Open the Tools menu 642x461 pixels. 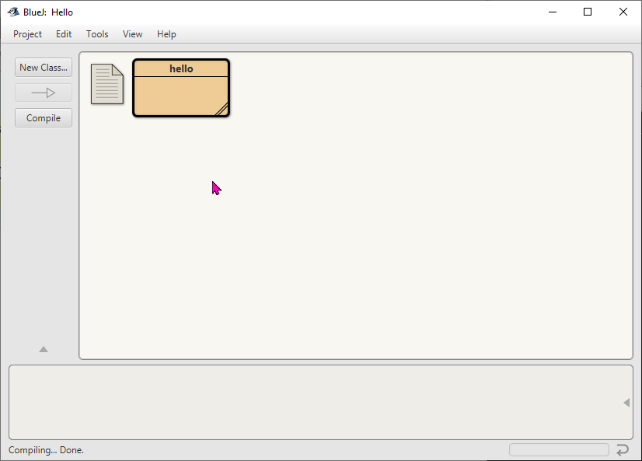click(x=97, y=34)
